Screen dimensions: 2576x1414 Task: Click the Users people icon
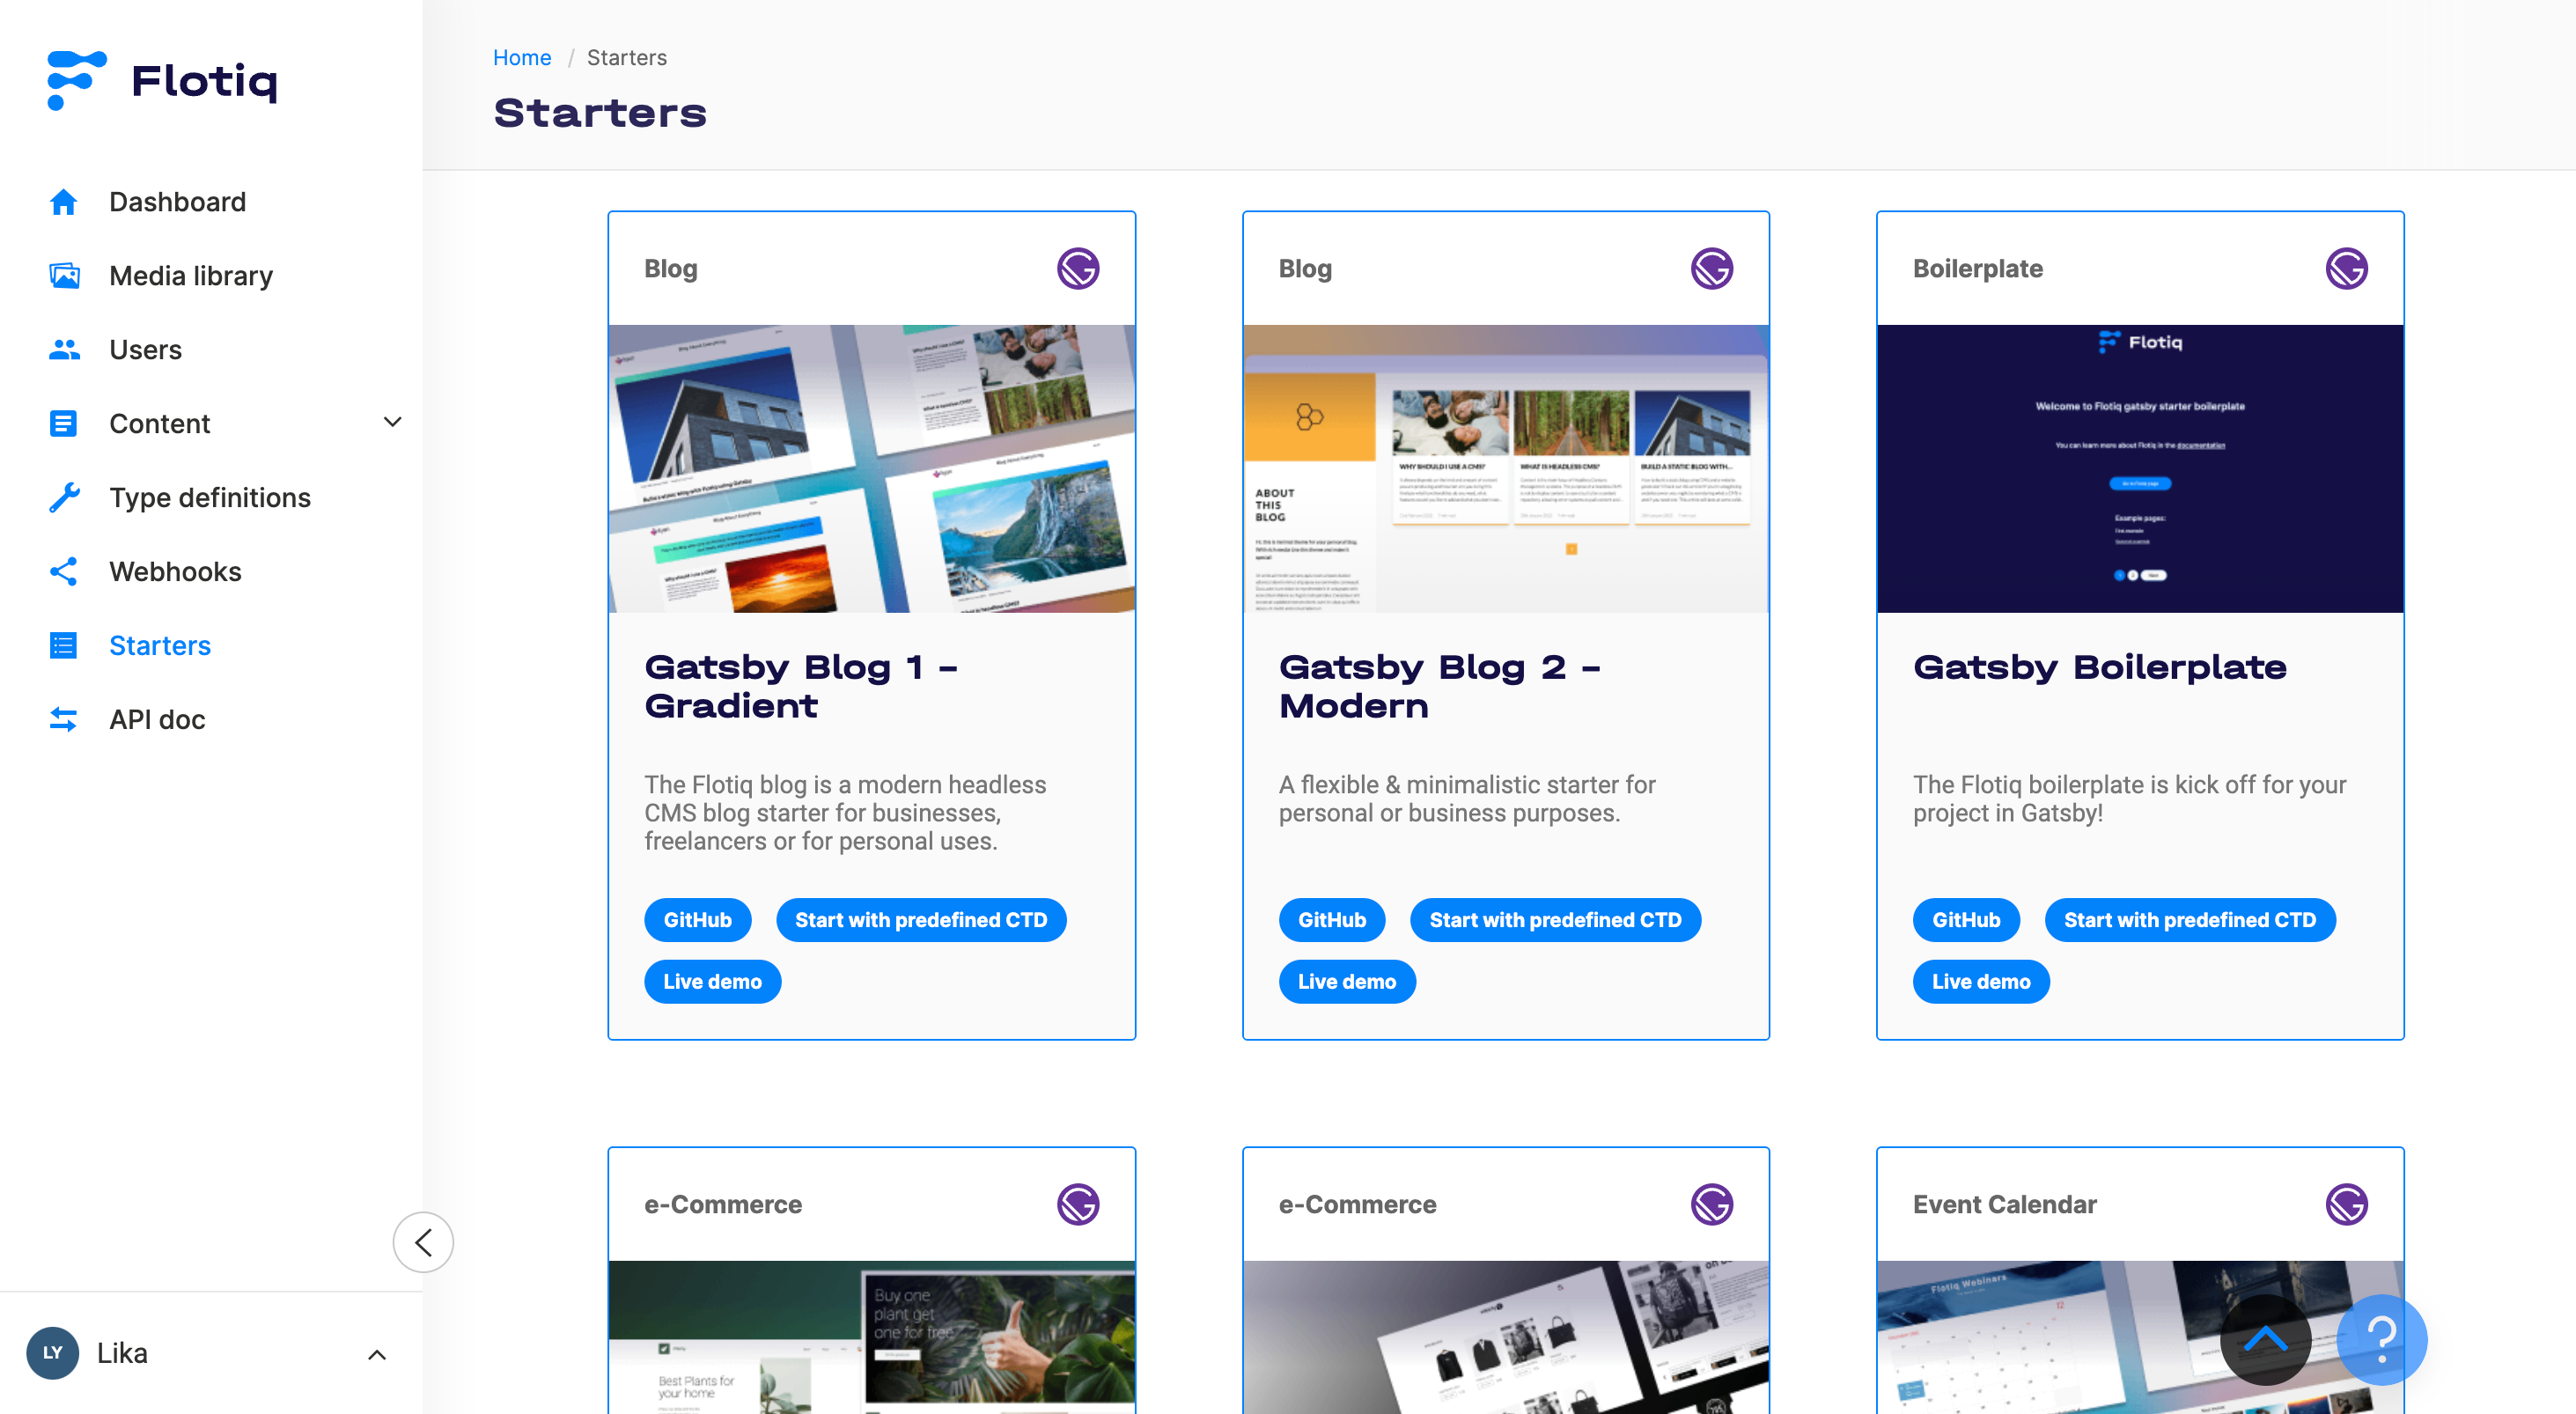tap(64, 350)
